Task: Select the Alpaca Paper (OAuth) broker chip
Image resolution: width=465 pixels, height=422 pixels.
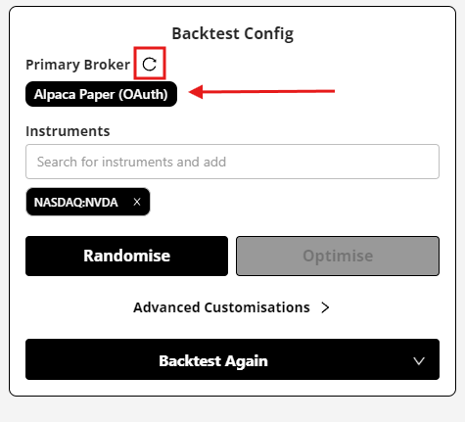Action: (101, 94)
